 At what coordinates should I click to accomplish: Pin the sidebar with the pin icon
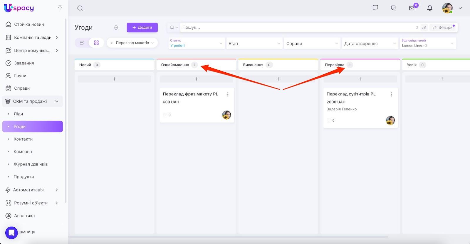click(x=60, y=7)
